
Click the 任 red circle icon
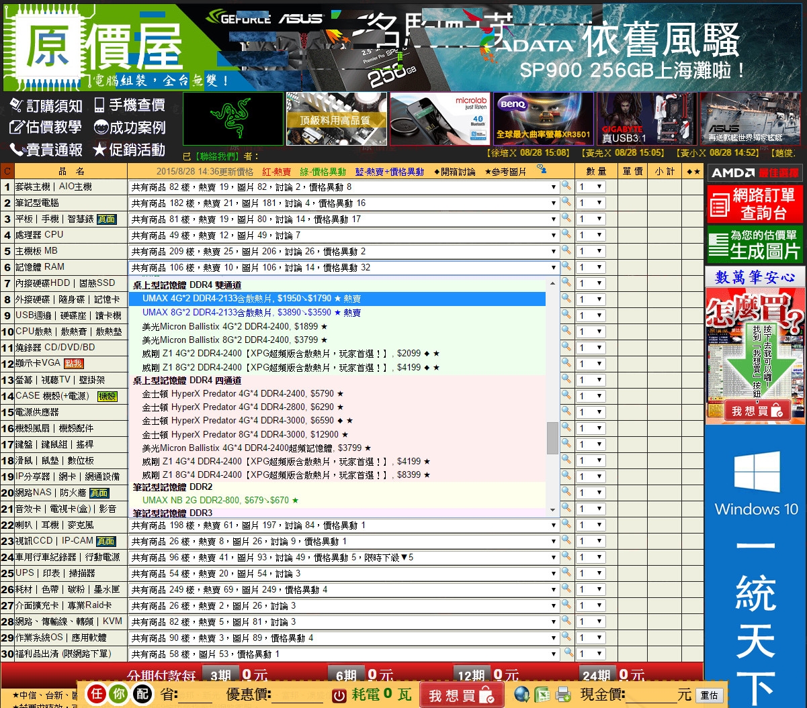coord(96,694)
